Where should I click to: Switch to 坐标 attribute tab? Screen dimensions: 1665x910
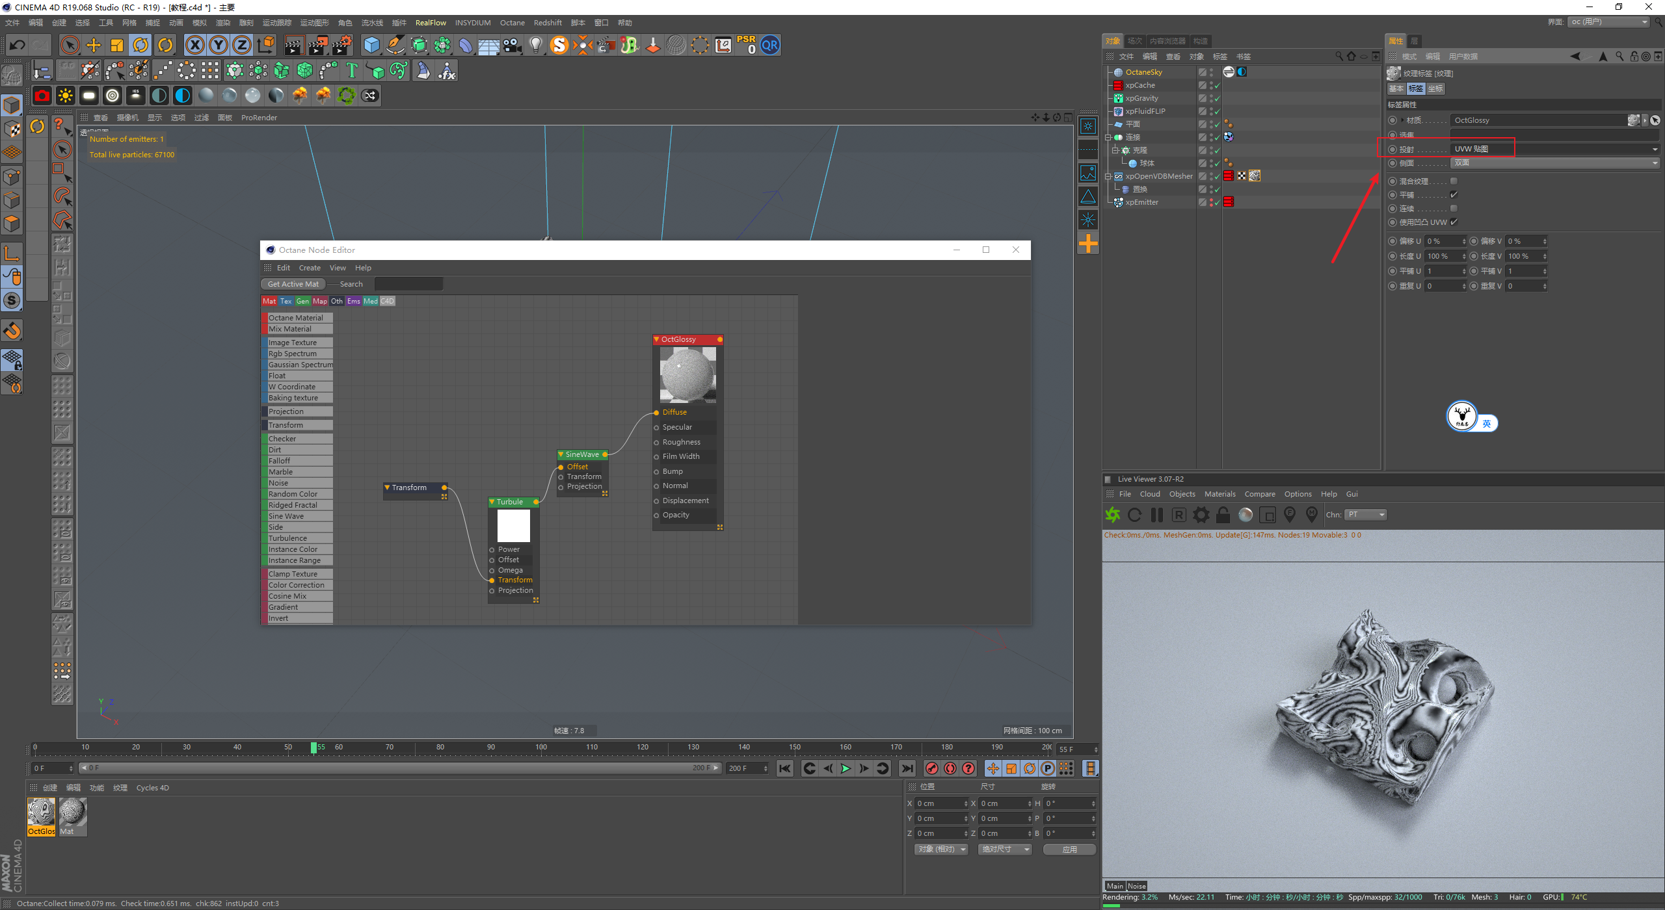tap(1435, 88)
